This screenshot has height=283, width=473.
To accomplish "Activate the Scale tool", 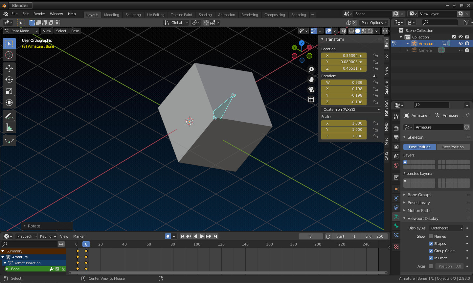I will (9, 91).
